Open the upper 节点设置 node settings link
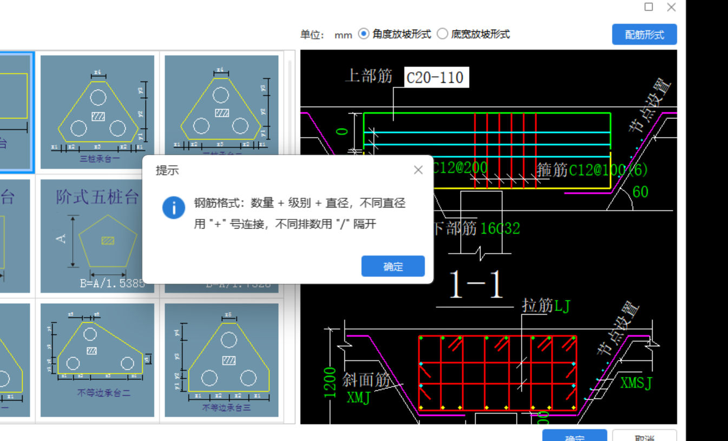The width and height of the screenshot is (728, 441). coord(650,105)
